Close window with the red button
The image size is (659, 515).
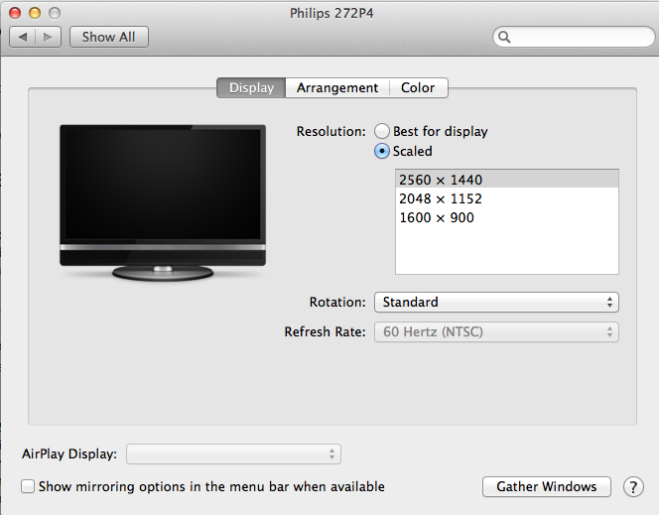[15, 13]
